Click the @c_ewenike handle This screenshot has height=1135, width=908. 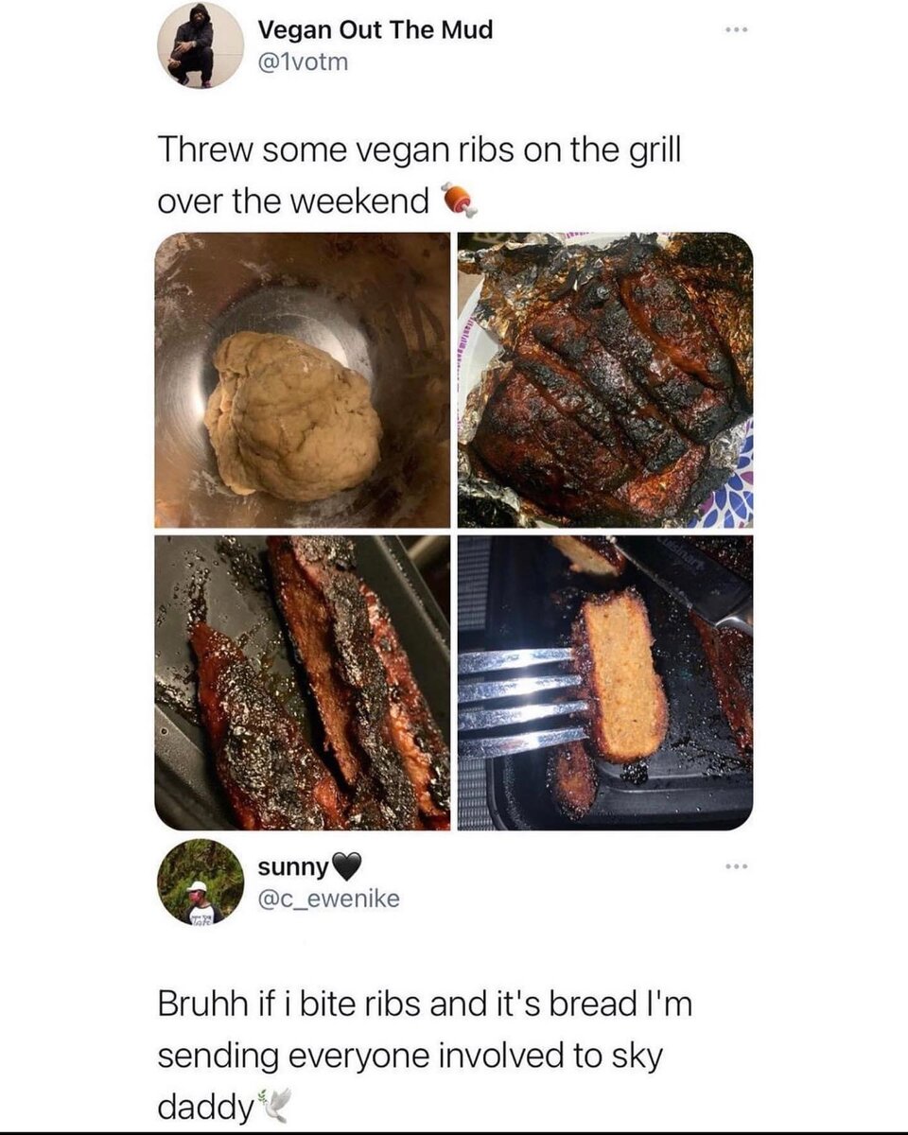coord(328,899)
